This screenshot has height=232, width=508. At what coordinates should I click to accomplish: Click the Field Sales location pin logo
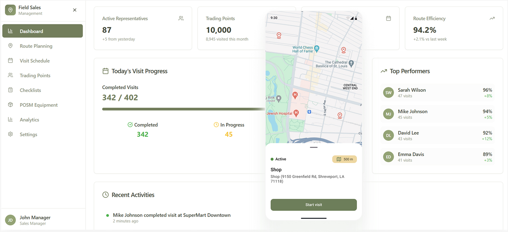click(10, 10)
